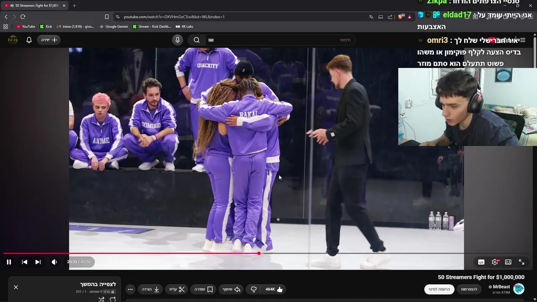Viewport: 537px width, 302px height.
Task: Open Brave Shields lion icon
Action: [x=400, y=17]
